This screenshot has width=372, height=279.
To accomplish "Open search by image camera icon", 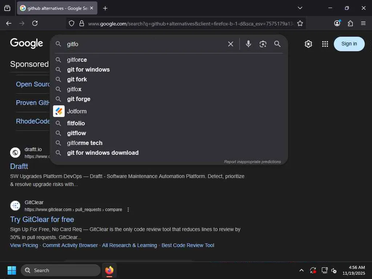I will point(263,44).
